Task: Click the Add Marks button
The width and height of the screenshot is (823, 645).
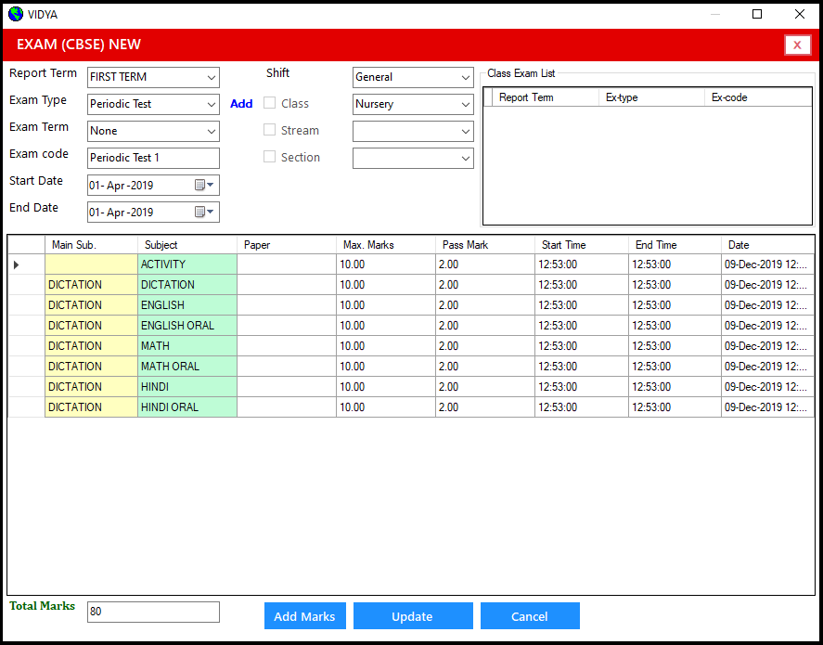Action: tap(304, 615)
